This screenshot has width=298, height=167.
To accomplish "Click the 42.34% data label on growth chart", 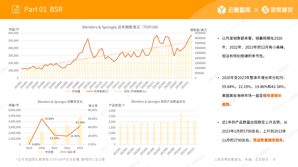I will [80, 123].
